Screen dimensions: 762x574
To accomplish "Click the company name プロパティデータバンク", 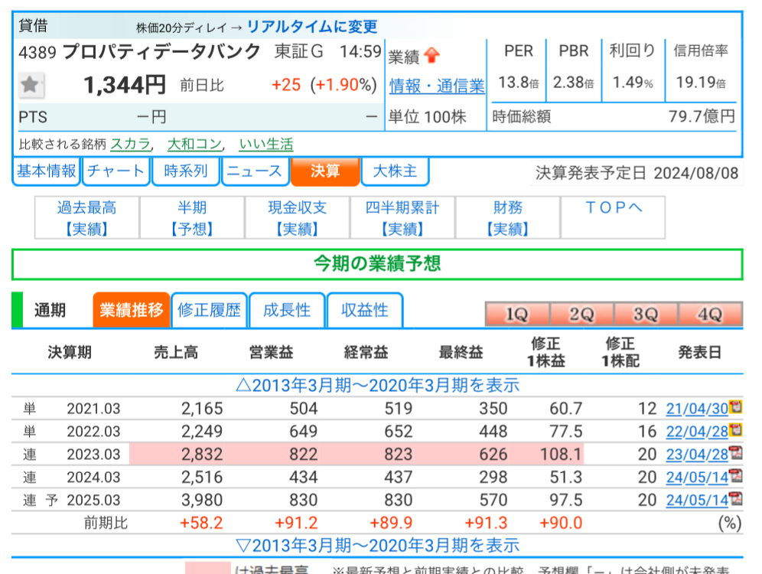I will (x=162, y=51).
